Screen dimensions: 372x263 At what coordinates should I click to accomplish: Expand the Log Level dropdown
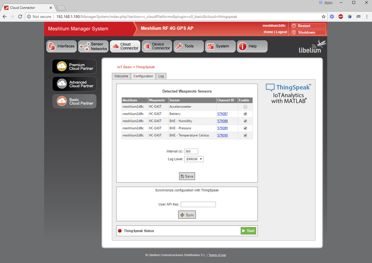coord(194,159)
